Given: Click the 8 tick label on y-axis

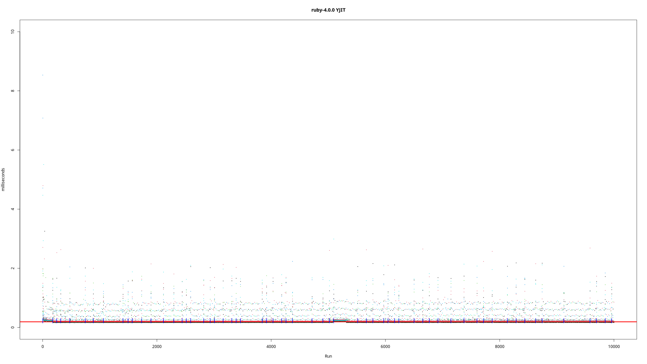Looking at the screenshot, I should coord(13,91).
